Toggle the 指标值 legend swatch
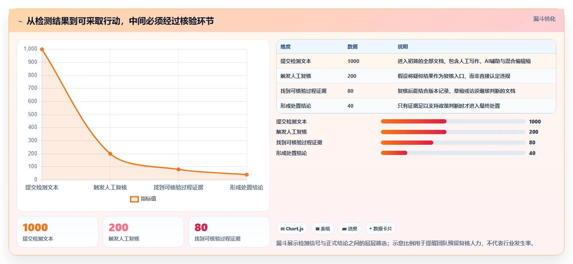 coord(134,199)
